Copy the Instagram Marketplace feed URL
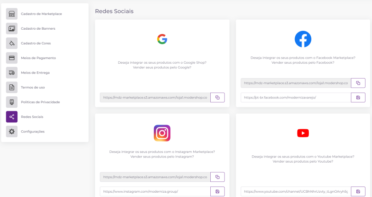The width and height of the screenshot is (372, 197). pos(217,177)
